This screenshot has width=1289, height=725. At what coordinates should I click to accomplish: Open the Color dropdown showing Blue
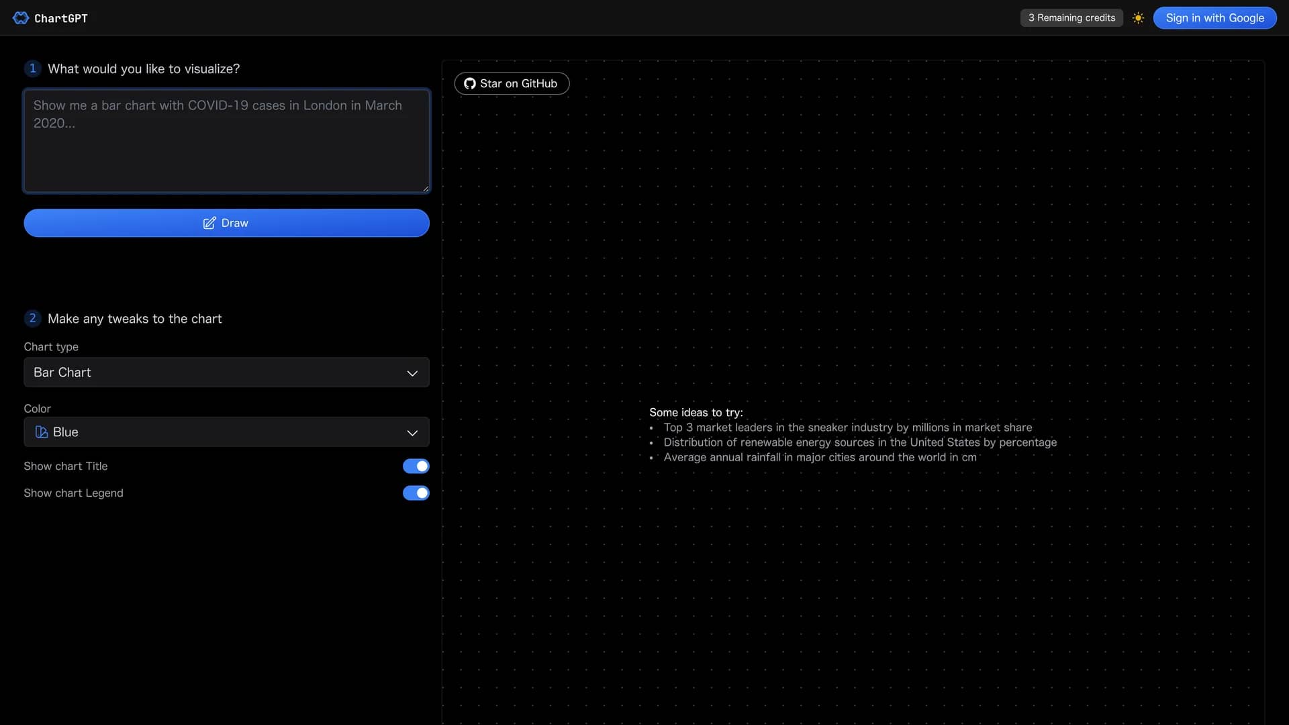[226, 432]
